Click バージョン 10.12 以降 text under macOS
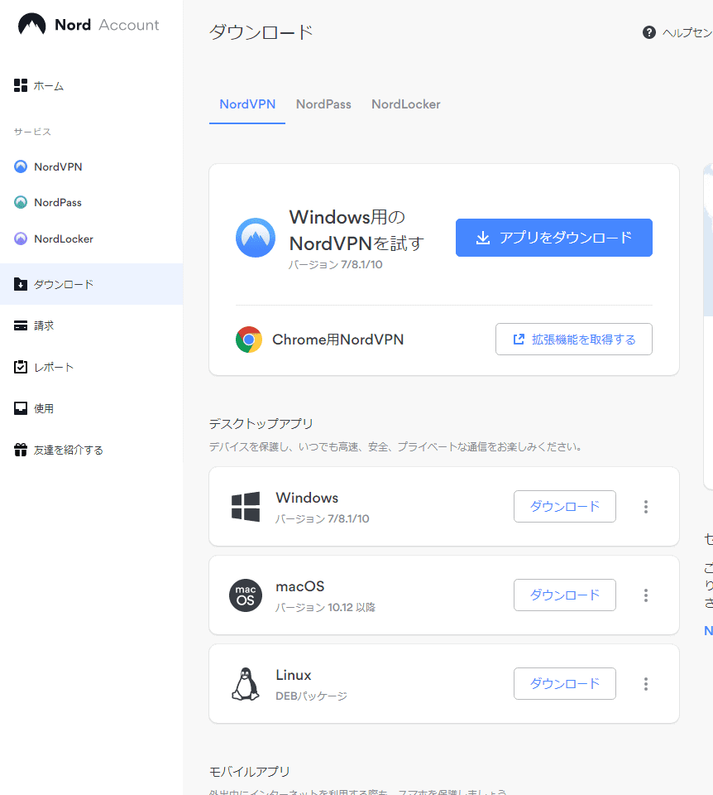Image resolution: width=713 pixels, height=795 pixels. point(326,607)
